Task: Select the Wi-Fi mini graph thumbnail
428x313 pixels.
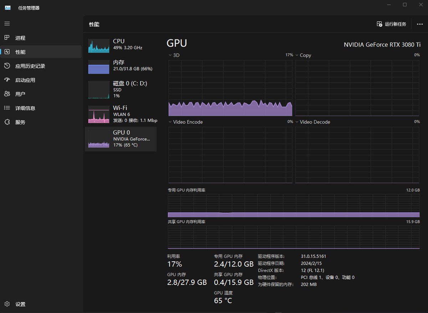Action: click(x=99, y=114)
